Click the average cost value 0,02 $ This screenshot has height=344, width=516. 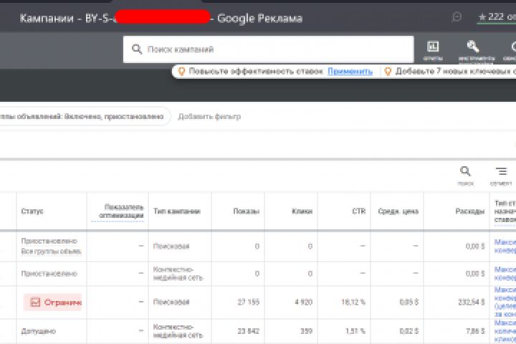pos(409,331)
